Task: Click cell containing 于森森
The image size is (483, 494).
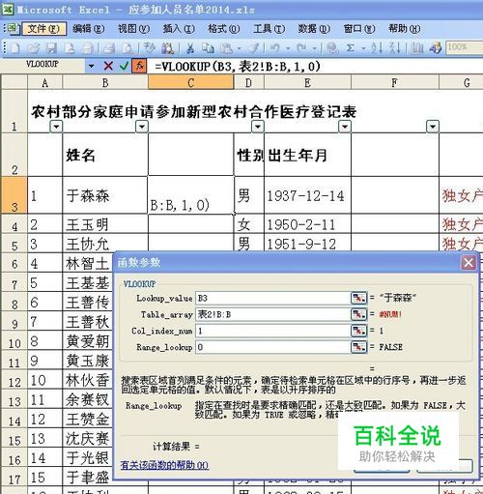Action: (105, 195)
